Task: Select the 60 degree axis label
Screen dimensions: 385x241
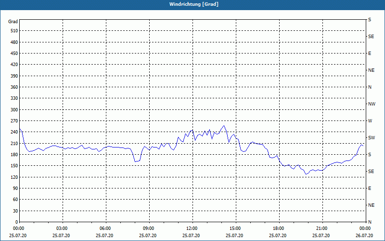Action: coord(15,199)
